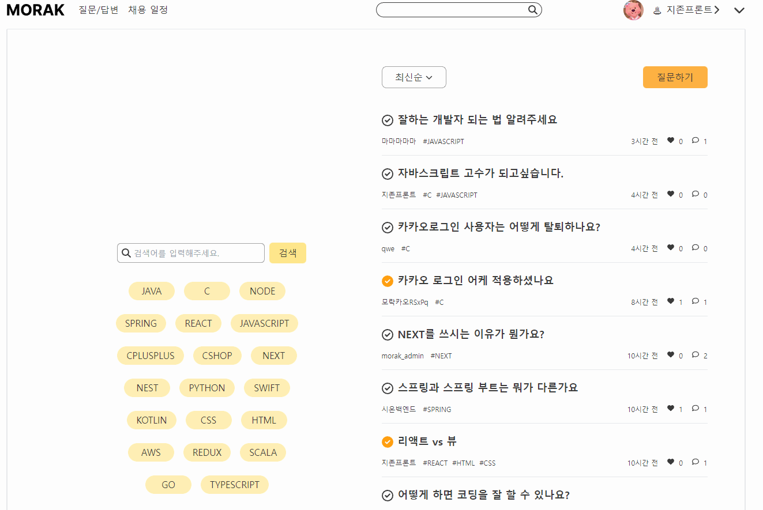Screen dimensions: 763x510
Task: Expand the 최신순 sort dropdown
Action: [414, 77]
